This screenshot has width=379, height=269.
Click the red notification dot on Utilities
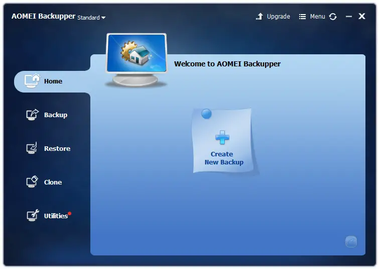pos(70,213)
